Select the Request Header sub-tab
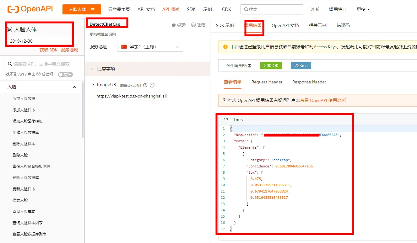 pyautogui.click(x=267, y=82)
